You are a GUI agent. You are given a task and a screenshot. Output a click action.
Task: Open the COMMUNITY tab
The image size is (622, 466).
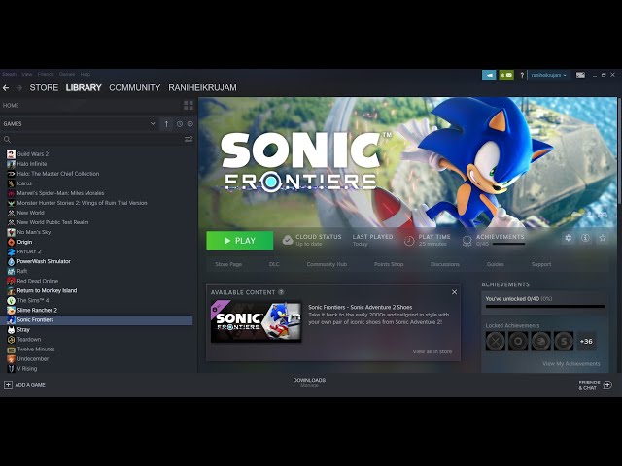pyautogui.click(x=135, y=88)
